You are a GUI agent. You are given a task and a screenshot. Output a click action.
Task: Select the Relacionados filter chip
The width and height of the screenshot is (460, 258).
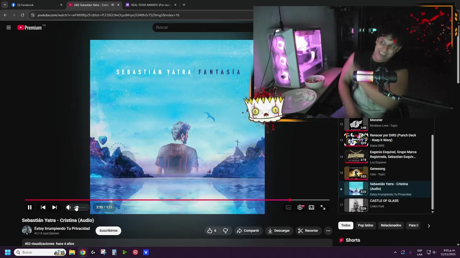point(391,225)
